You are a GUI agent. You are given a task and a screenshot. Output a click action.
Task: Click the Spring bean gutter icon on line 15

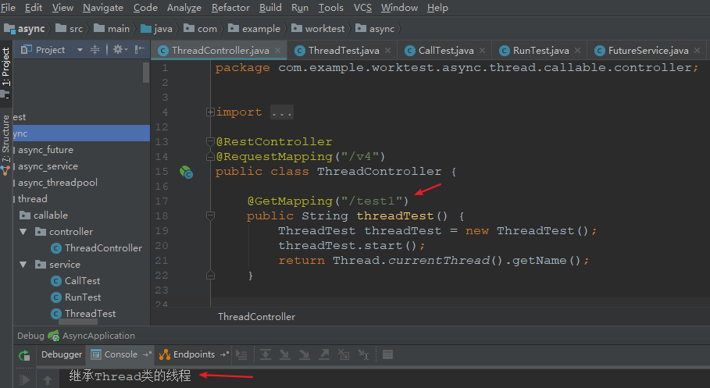[x=186, y=172]
